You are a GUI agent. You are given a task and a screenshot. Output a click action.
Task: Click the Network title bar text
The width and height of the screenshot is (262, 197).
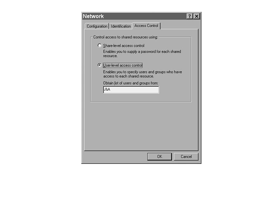(93, 16)
